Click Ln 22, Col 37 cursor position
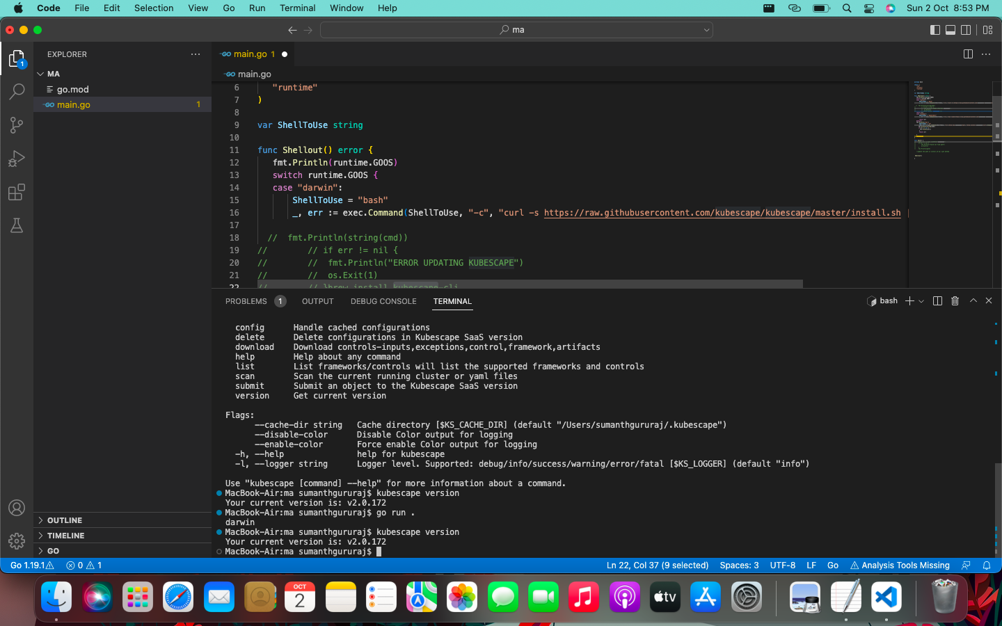The height and width of the screenshot is (626, 1002). [x=658, y=565]
